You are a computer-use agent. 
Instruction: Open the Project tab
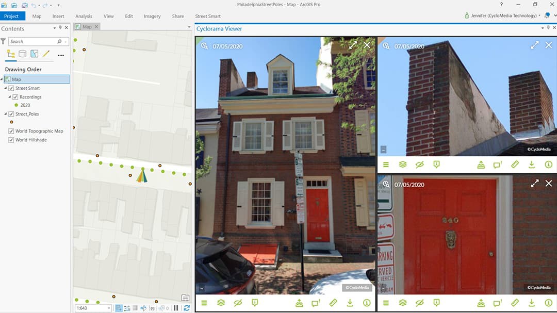click(x=11, y=16)
